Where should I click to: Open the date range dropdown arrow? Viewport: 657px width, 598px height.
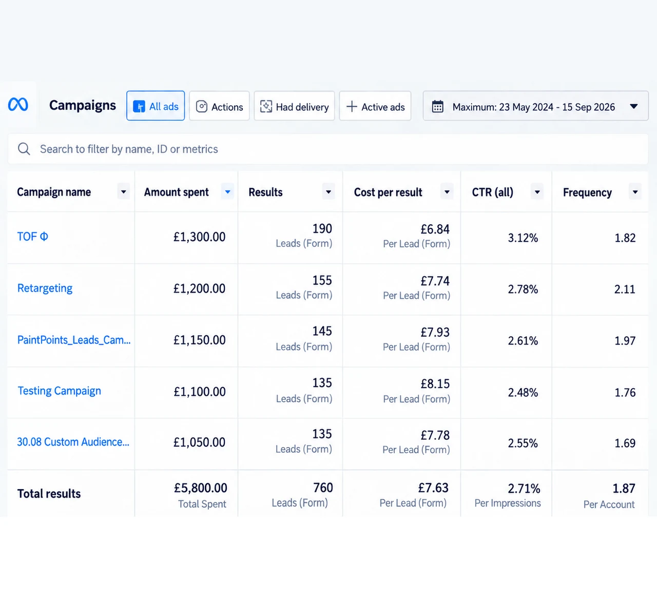634,106
